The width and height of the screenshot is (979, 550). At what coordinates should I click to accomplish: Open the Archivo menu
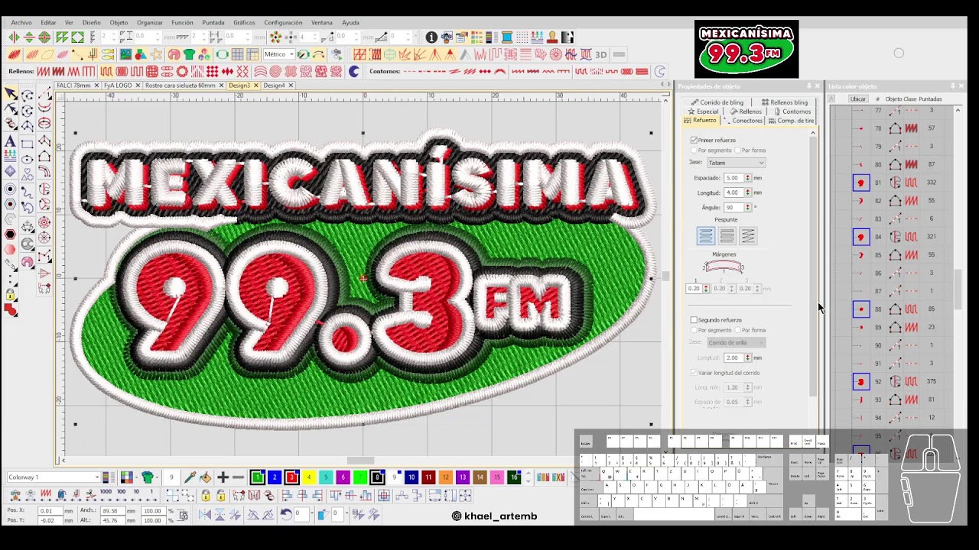coord(21,23)
